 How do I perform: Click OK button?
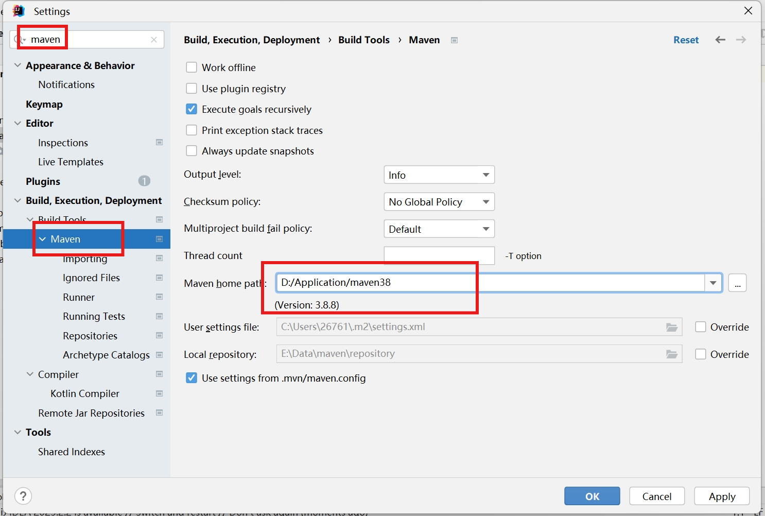pos(592,496)
